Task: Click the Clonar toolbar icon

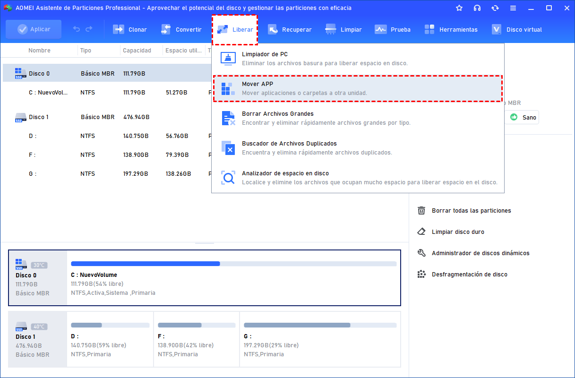Action: (x=119, y=29)
